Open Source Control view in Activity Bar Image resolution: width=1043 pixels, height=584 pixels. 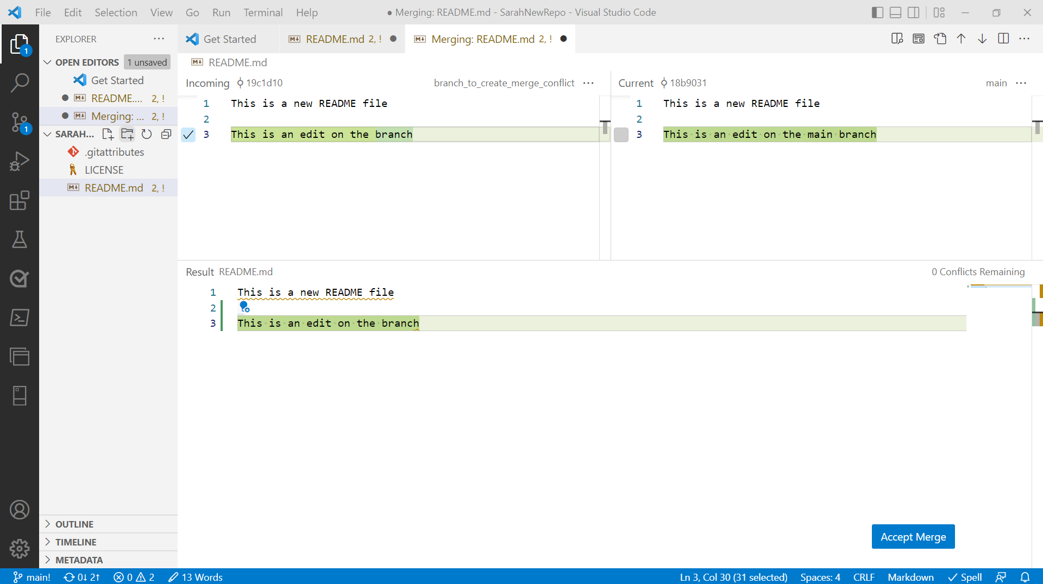point(20,123)
